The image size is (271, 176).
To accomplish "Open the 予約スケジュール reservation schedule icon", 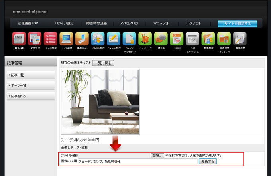I will pyautogui.click(x=192, y=39).
